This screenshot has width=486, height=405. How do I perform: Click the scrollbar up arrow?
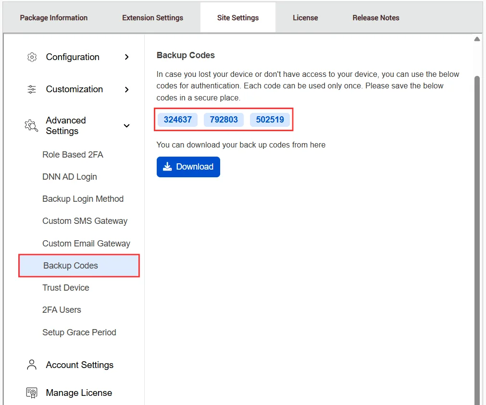point(477,38)
